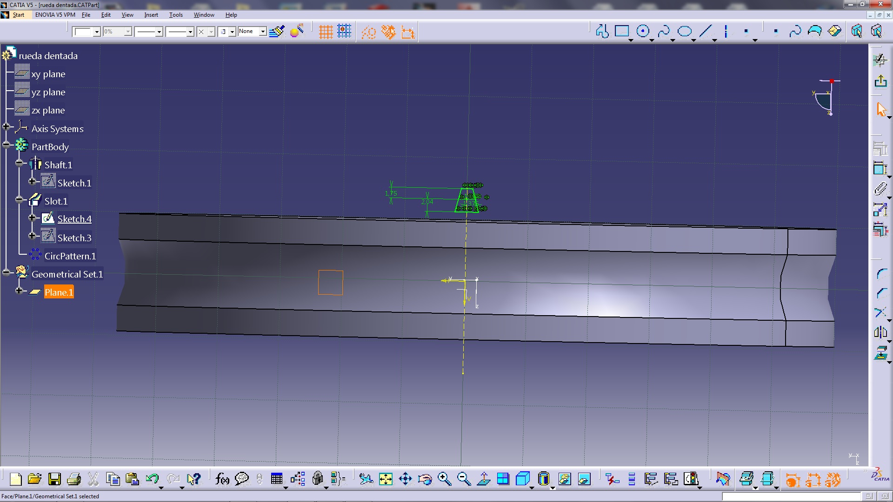Select the Line sketch tool
The image size is (893, 502).
click(706, 32)
